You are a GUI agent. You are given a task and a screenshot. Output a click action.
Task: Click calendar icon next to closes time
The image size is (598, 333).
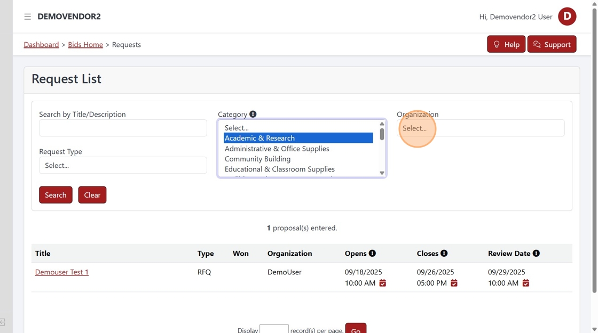pos(454,283)
